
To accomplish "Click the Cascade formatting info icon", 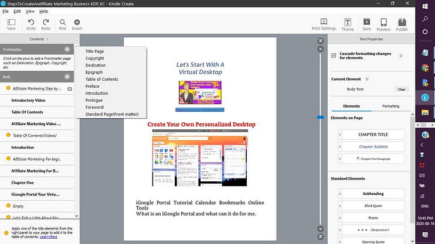I will [x=400, y=56].
